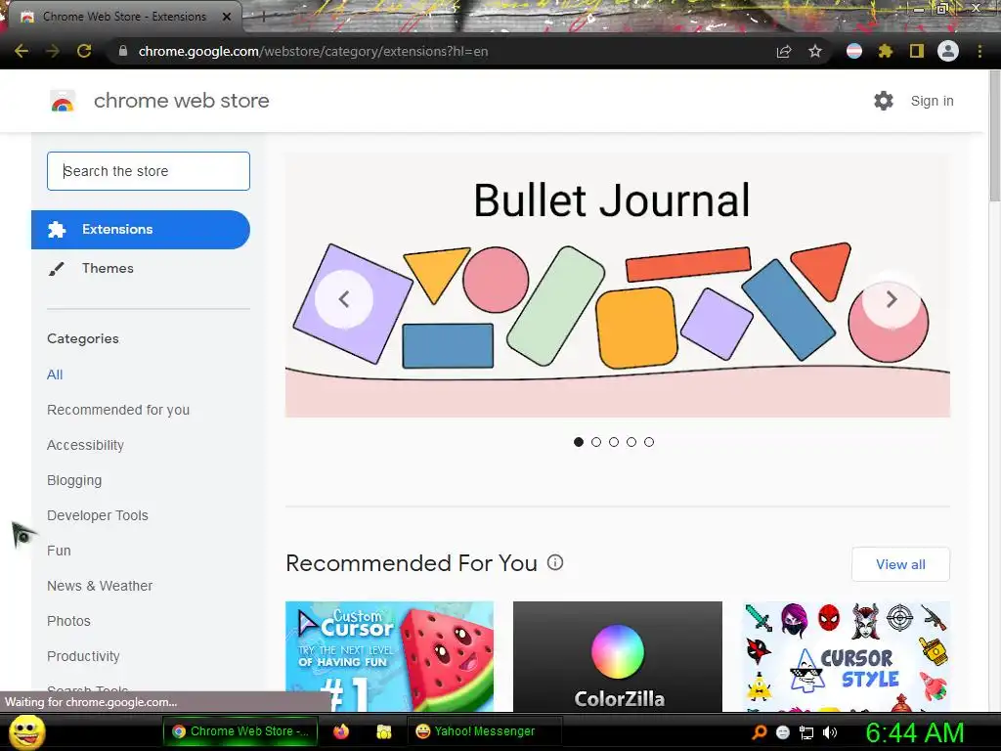Bookmark this page with the star icon
Image resolution: width=1001 pixels, height=751 pixels.
coord(815,51)
